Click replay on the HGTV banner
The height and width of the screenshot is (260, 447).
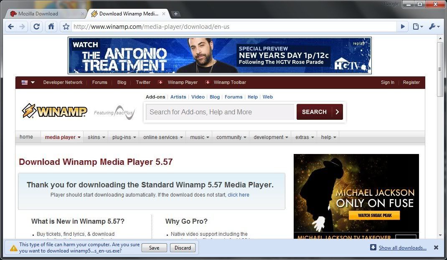pos(358,43)
